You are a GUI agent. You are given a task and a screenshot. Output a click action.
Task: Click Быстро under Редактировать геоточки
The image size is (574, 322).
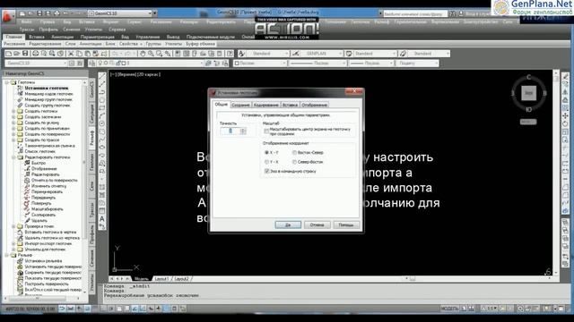click(39, 163)
